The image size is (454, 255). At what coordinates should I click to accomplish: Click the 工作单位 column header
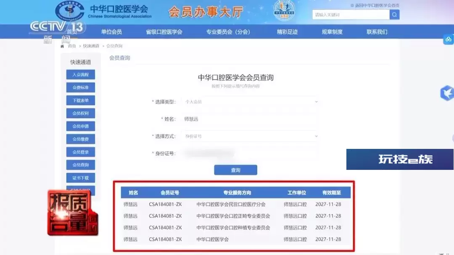point(297,193)
